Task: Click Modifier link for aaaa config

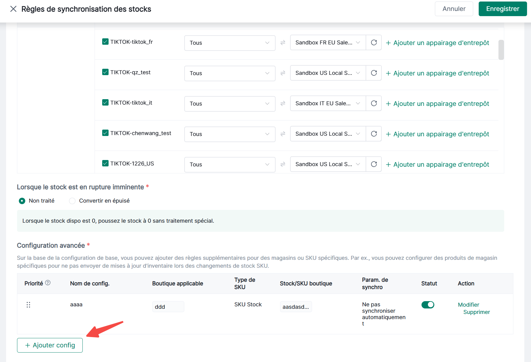Action: point(468,305)
